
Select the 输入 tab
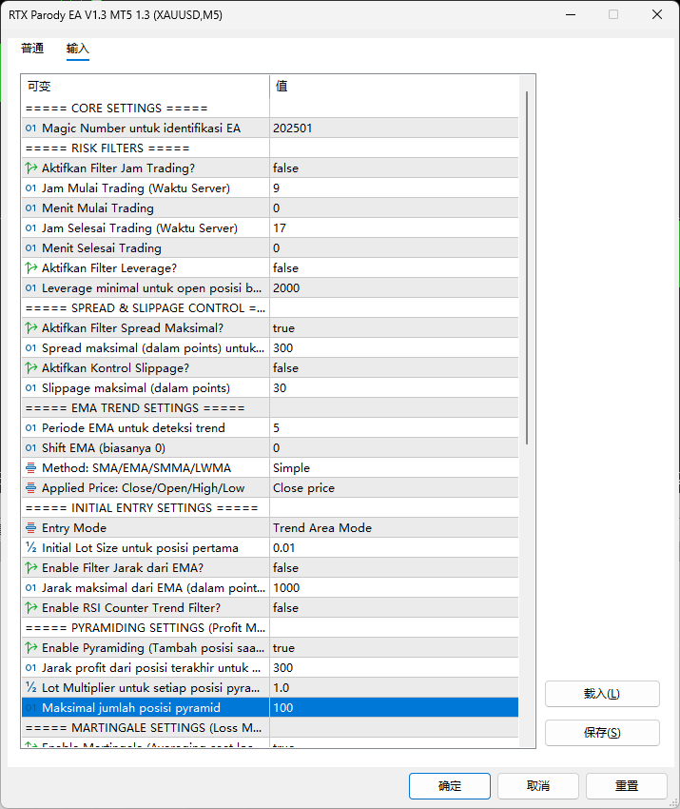(x=77, y=49)
